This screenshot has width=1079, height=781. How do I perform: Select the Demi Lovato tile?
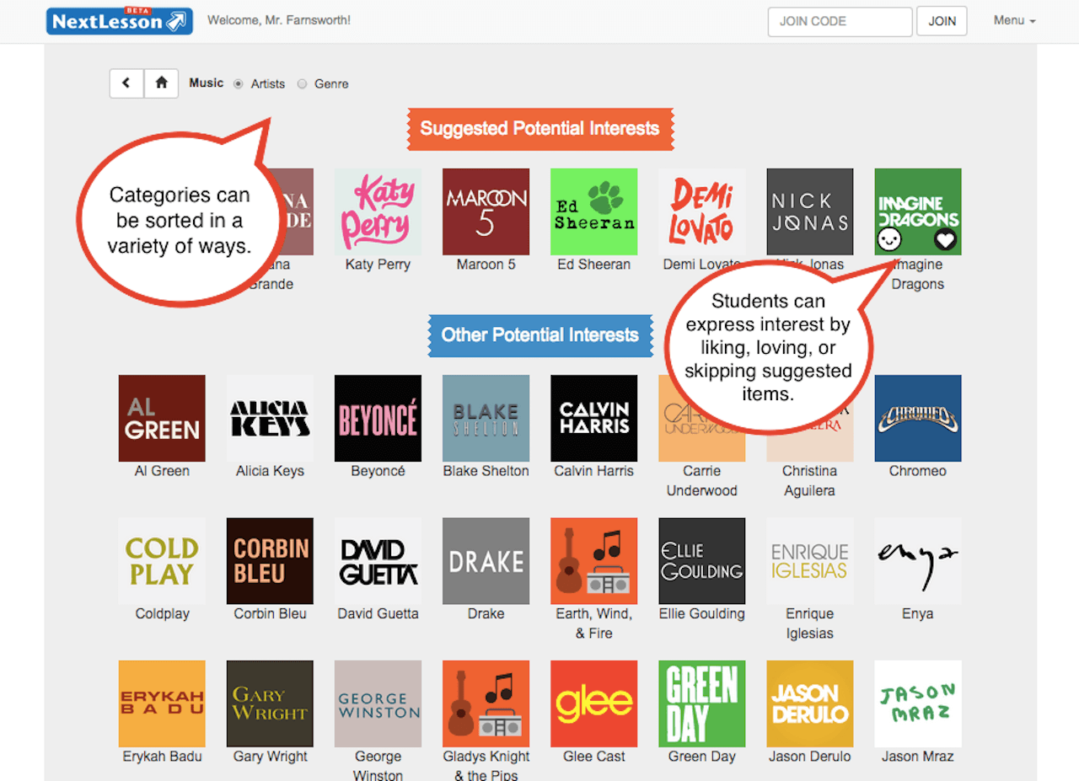701,211
